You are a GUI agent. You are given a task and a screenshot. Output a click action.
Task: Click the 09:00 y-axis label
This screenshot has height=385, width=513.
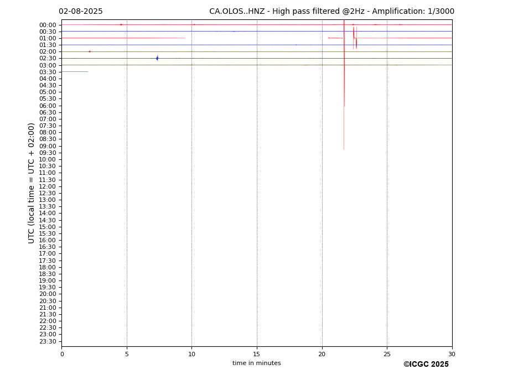click(x=48, y=146)
